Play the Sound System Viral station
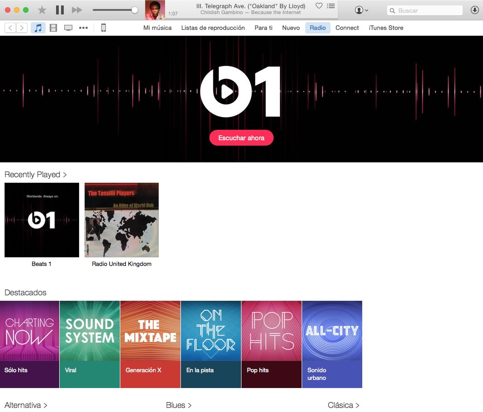The width and height of the screenshot is (483, 412). point(90,344)
